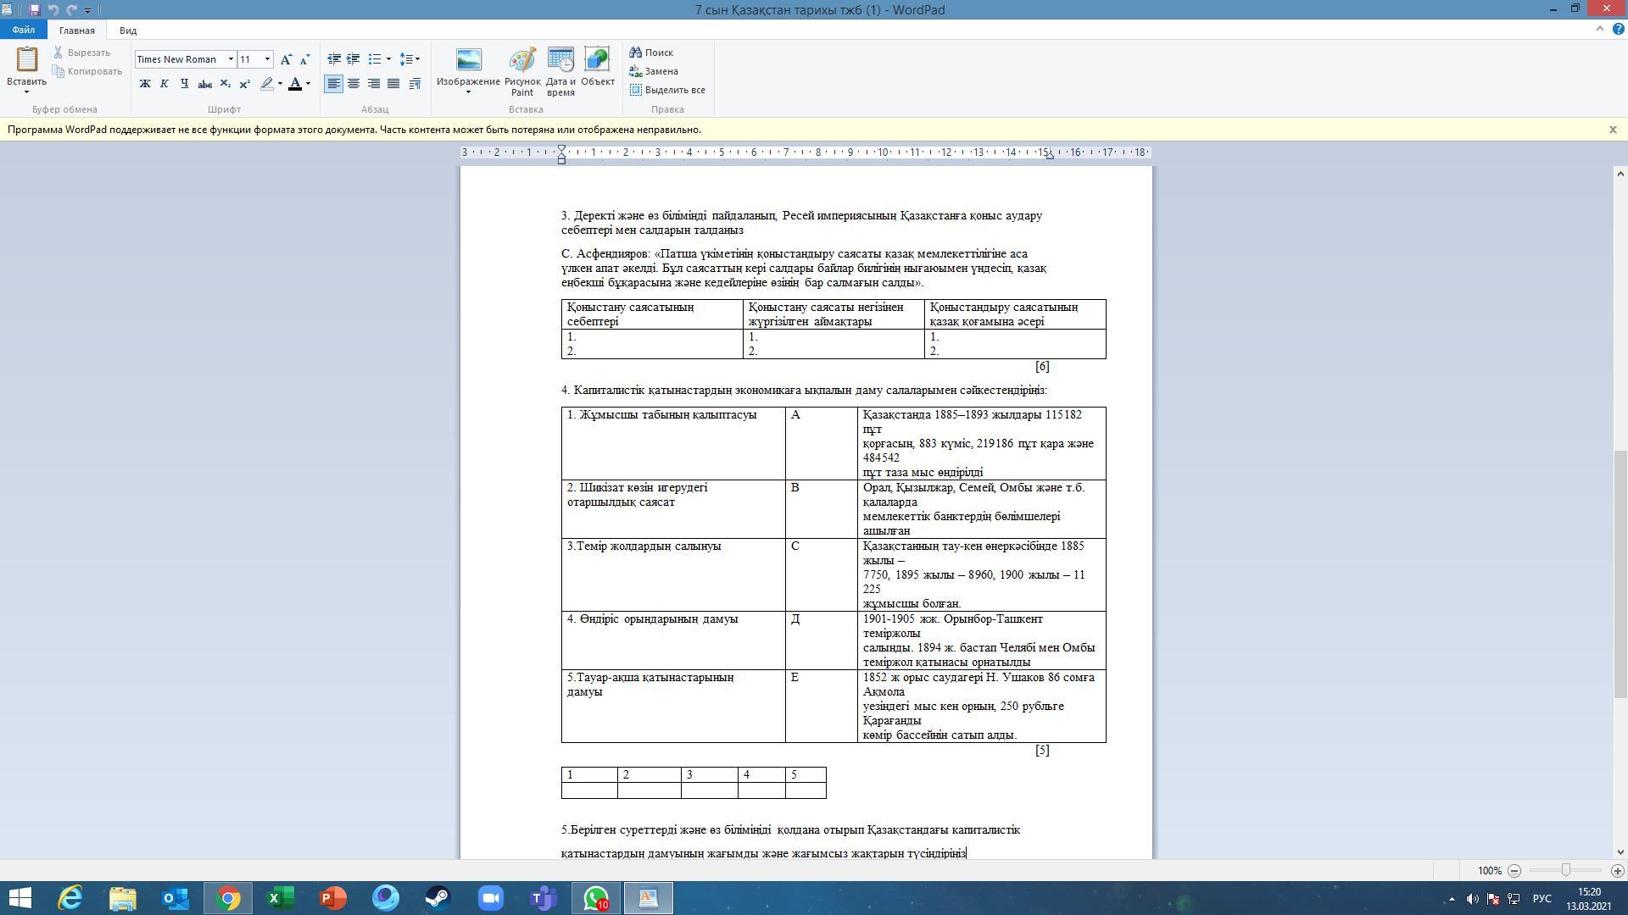This screenshot has height=915, width=1628.
Task: Click the Замена replace button
Action: tap(654, 71)
